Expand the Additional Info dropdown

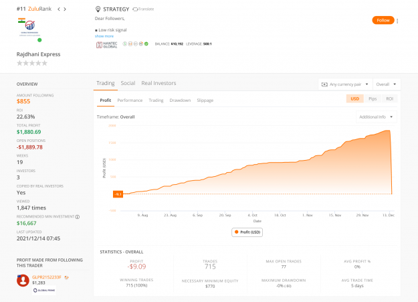(376, 117)
